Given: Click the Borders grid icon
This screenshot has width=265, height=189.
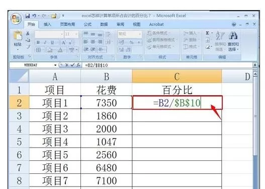Looking at the screenshot, I should [39, 50].
